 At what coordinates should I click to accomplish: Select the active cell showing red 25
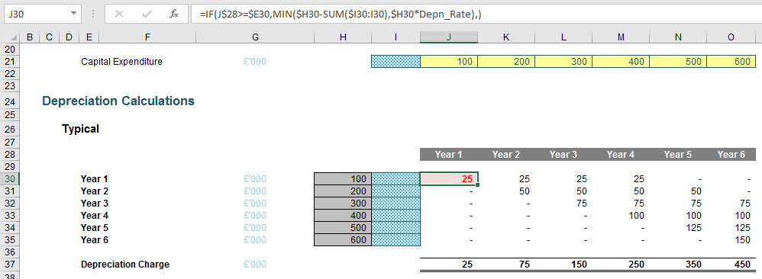[449, 178]
